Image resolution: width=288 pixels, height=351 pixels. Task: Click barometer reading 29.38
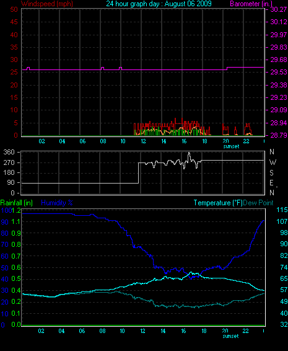(279, 85)
